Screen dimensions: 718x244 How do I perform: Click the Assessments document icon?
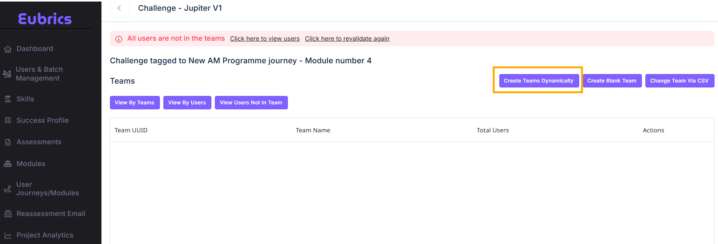click(8, 142)
